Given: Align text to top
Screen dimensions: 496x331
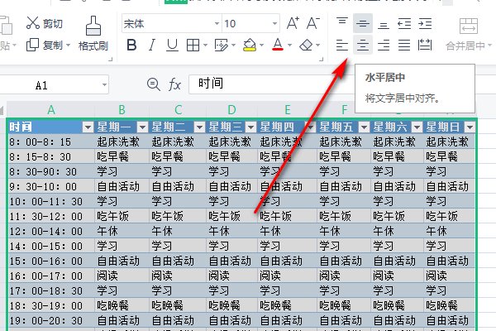Looking at the screenshot, I should click(x=342, y=22).
